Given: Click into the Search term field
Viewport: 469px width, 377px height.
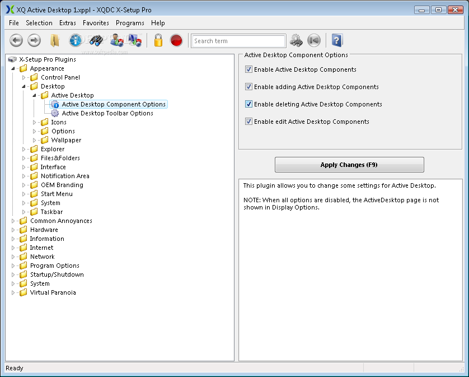Looking at the screenshot, I should [x=238, y=41].
